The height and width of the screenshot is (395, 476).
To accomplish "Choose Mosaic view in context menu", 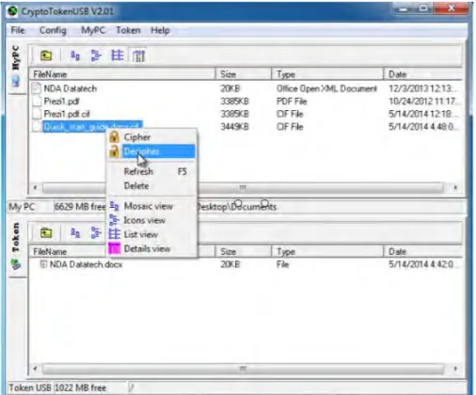I will pos(151,206).
